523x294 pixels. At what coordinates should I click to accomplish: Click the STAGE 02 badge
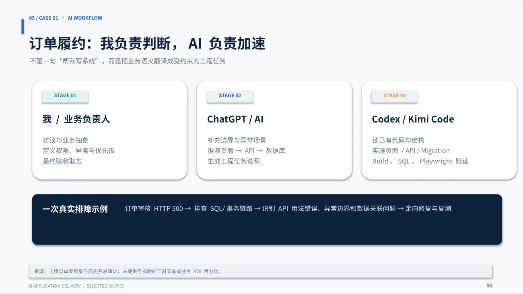(x=230, y=96)
